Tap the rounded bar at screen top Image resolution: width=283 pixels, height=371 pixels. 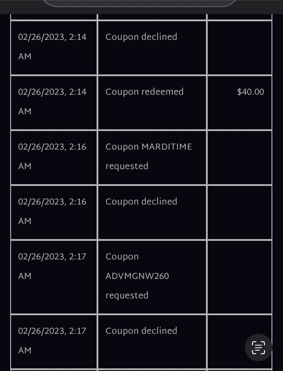point(139,3)
